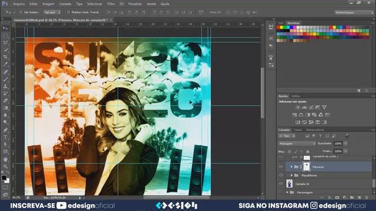Image resolution: width=376 pixels, height=211 pixels.
Task: Click the Camada 16 layer thumbnail
Action: pos(290,183)
